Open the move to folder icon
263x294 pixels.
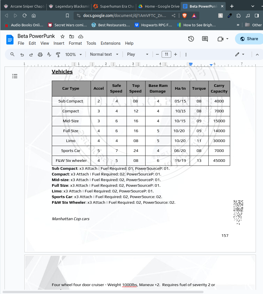tap(72, 37)
